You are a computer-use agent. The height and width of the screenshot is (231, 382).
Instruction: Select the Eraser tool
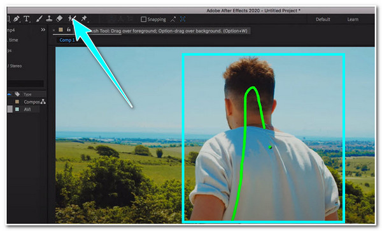pos(59,18)
